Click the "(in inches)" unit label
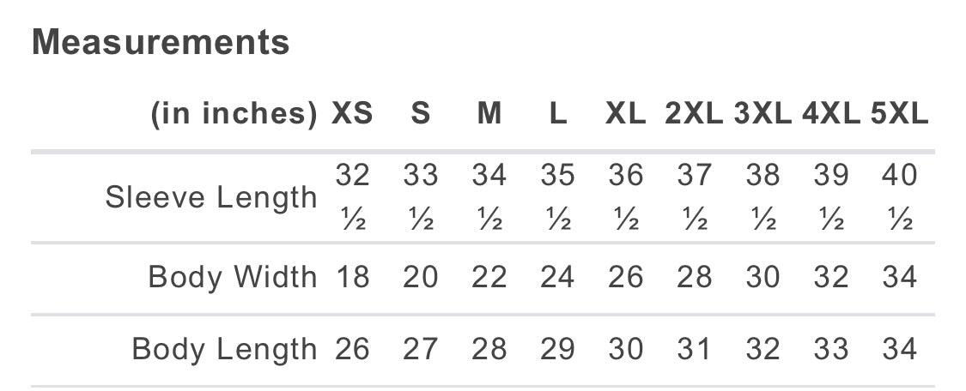 (x=234, y=114)
